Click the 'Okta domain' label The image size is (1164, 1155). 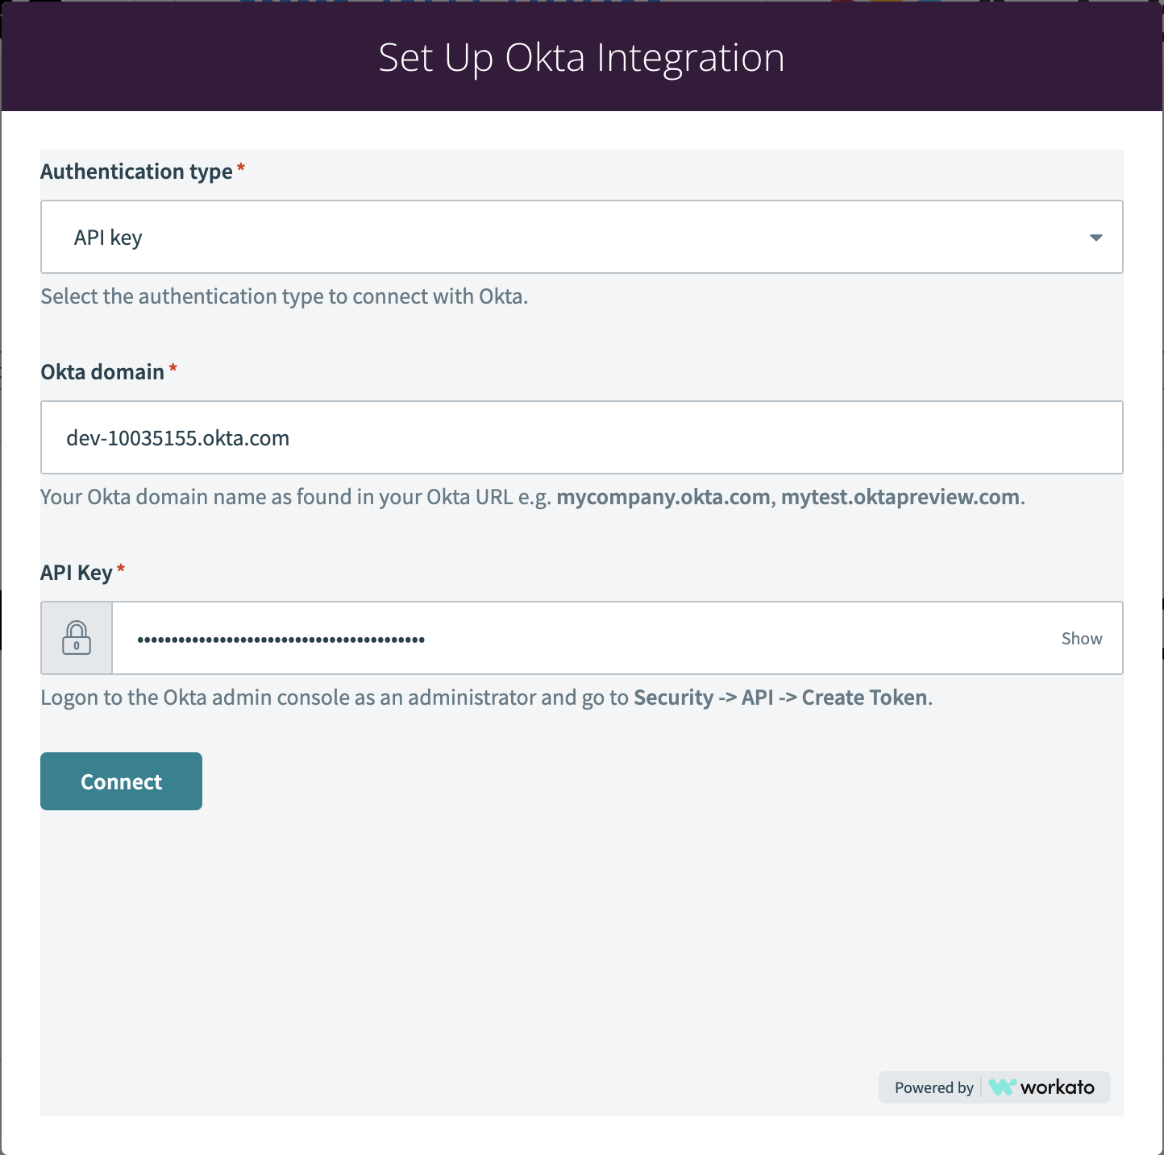(102, 372)
